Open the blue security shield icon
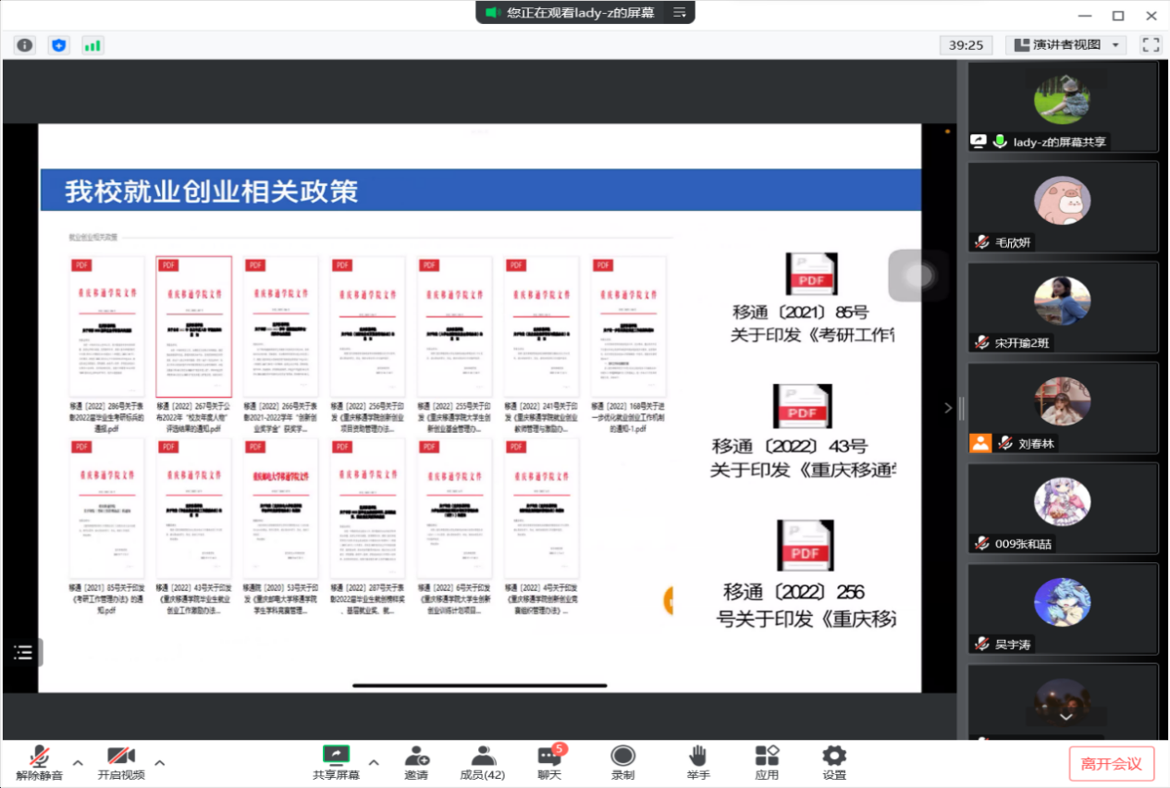This screenshot has height=788, width=1170. point(59,44)
